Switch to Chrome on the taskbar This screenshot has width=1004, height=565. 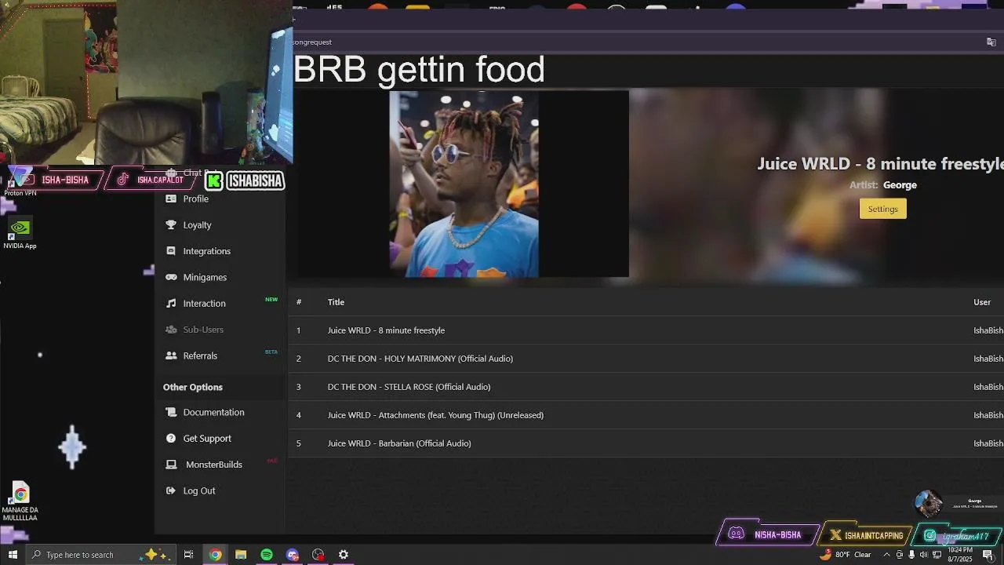click(x=215, y=555)
